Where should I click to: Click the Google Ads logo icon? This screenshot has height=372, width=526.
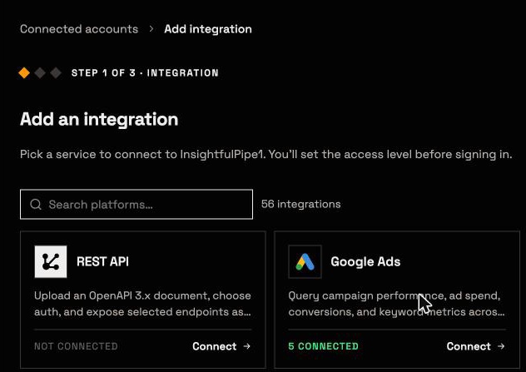pos(305,261)
